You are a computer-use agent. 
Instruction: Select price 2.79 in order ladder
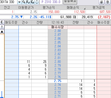point(58,65)
